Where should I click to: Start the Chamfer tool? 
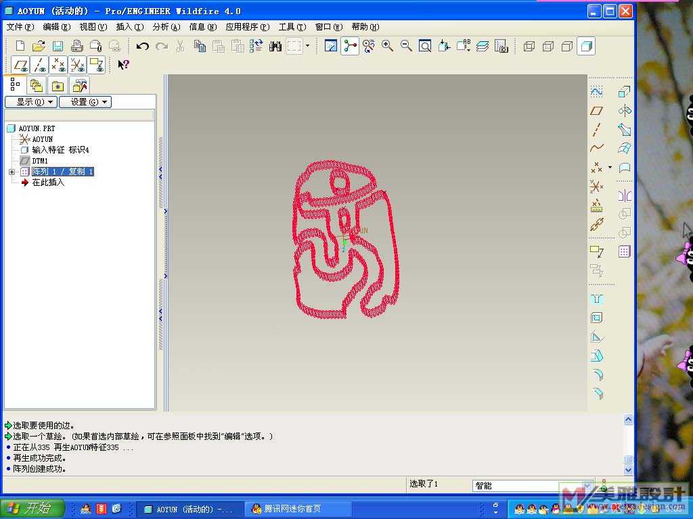597,393
